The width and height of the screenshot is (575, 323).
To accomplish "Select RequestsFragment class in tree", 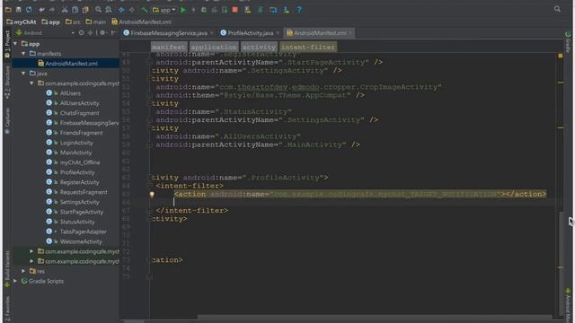I will [x=84, y=192].
